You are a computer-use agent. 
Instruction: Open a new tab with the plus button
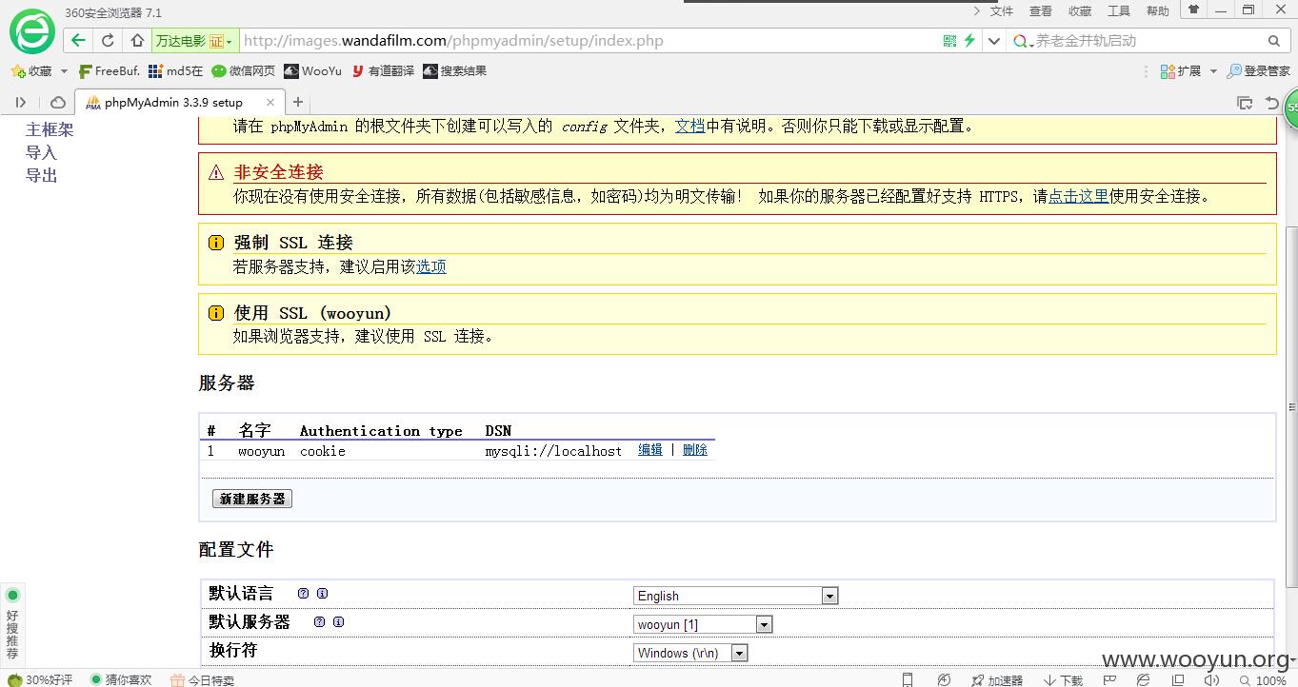tap(298, 102)
